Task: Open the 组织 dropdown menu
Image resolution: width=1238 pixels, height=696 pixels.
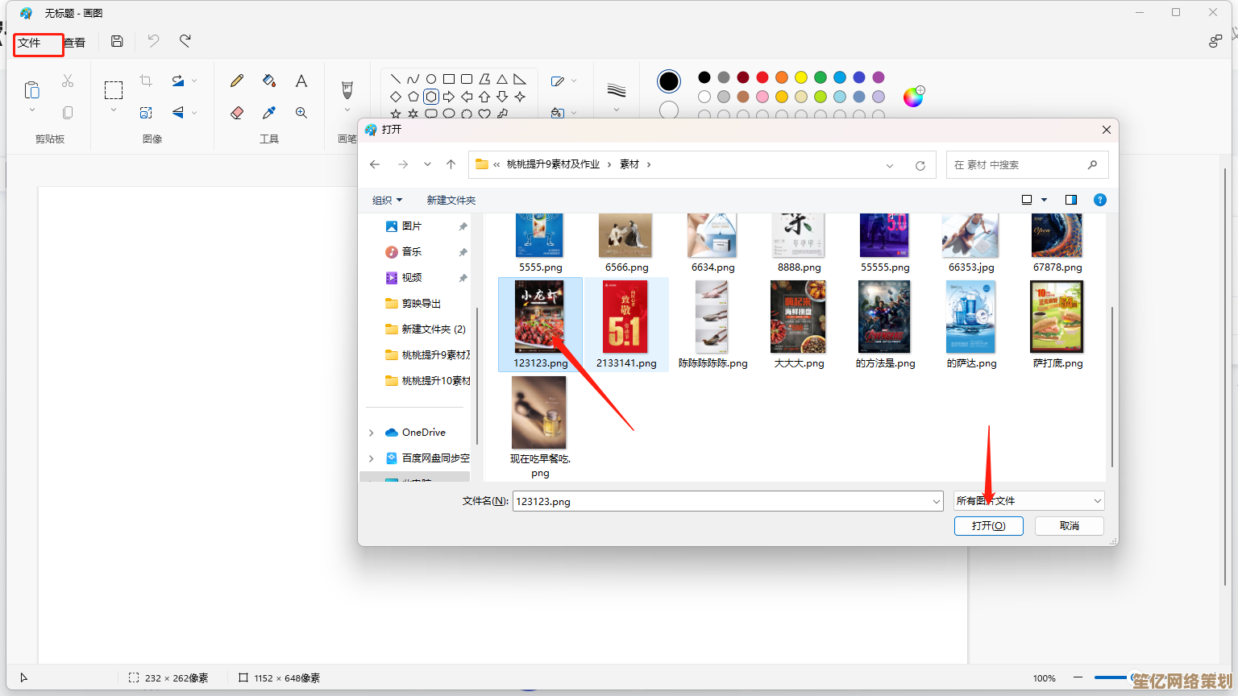Action: (387, 200)
